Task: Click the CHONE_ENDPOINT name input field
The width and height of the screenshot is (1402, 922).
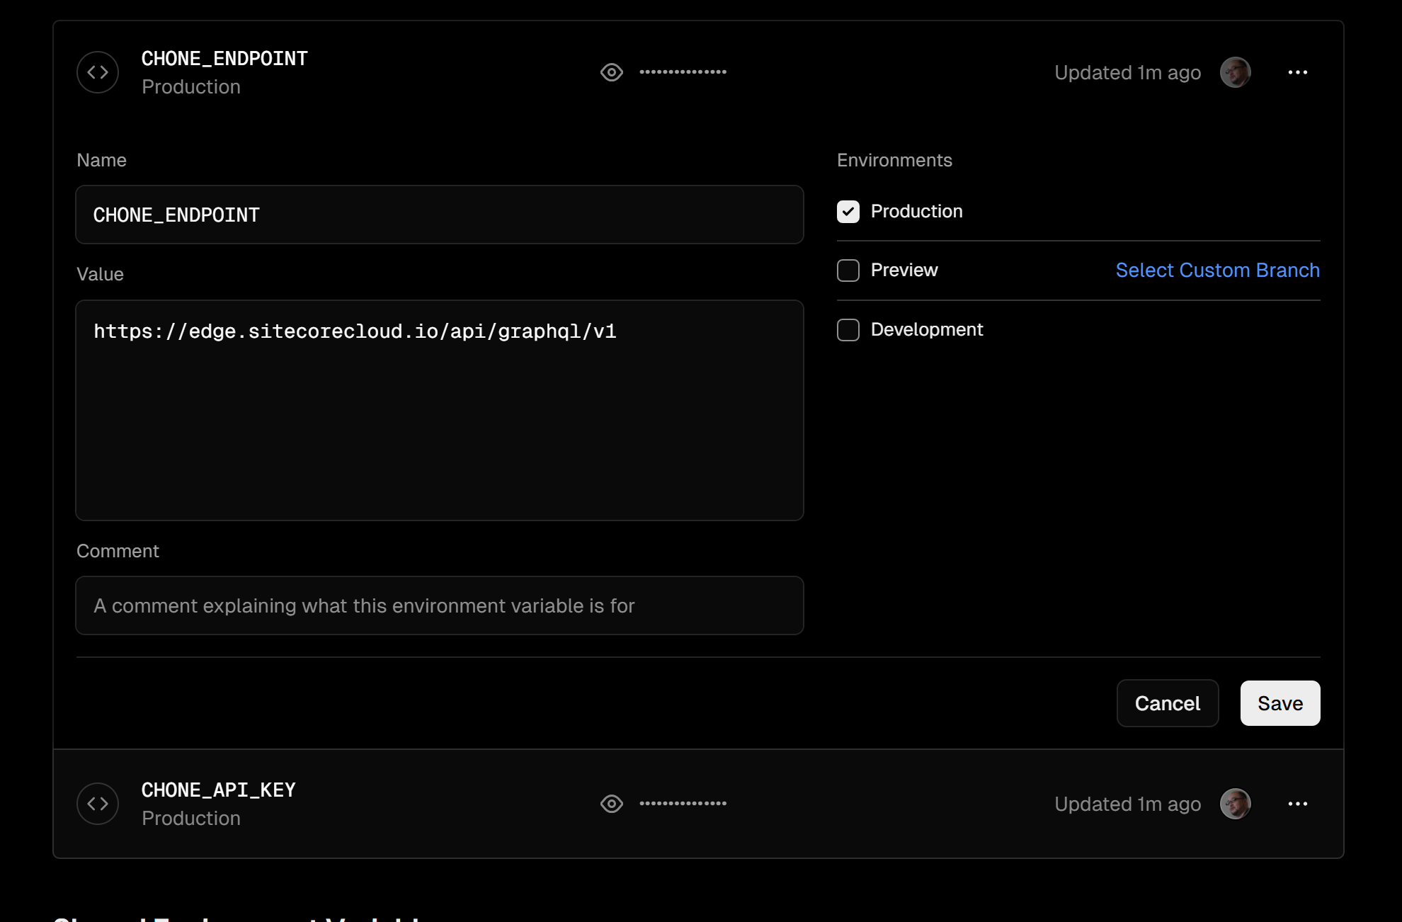Action: (x=440, y=214)
